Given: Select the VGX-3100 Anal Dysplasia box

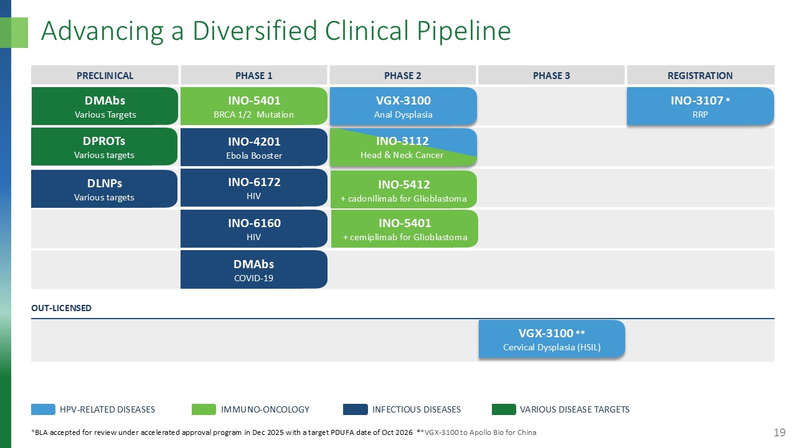Looking at the screenshot, I should (x=403, y=106).
